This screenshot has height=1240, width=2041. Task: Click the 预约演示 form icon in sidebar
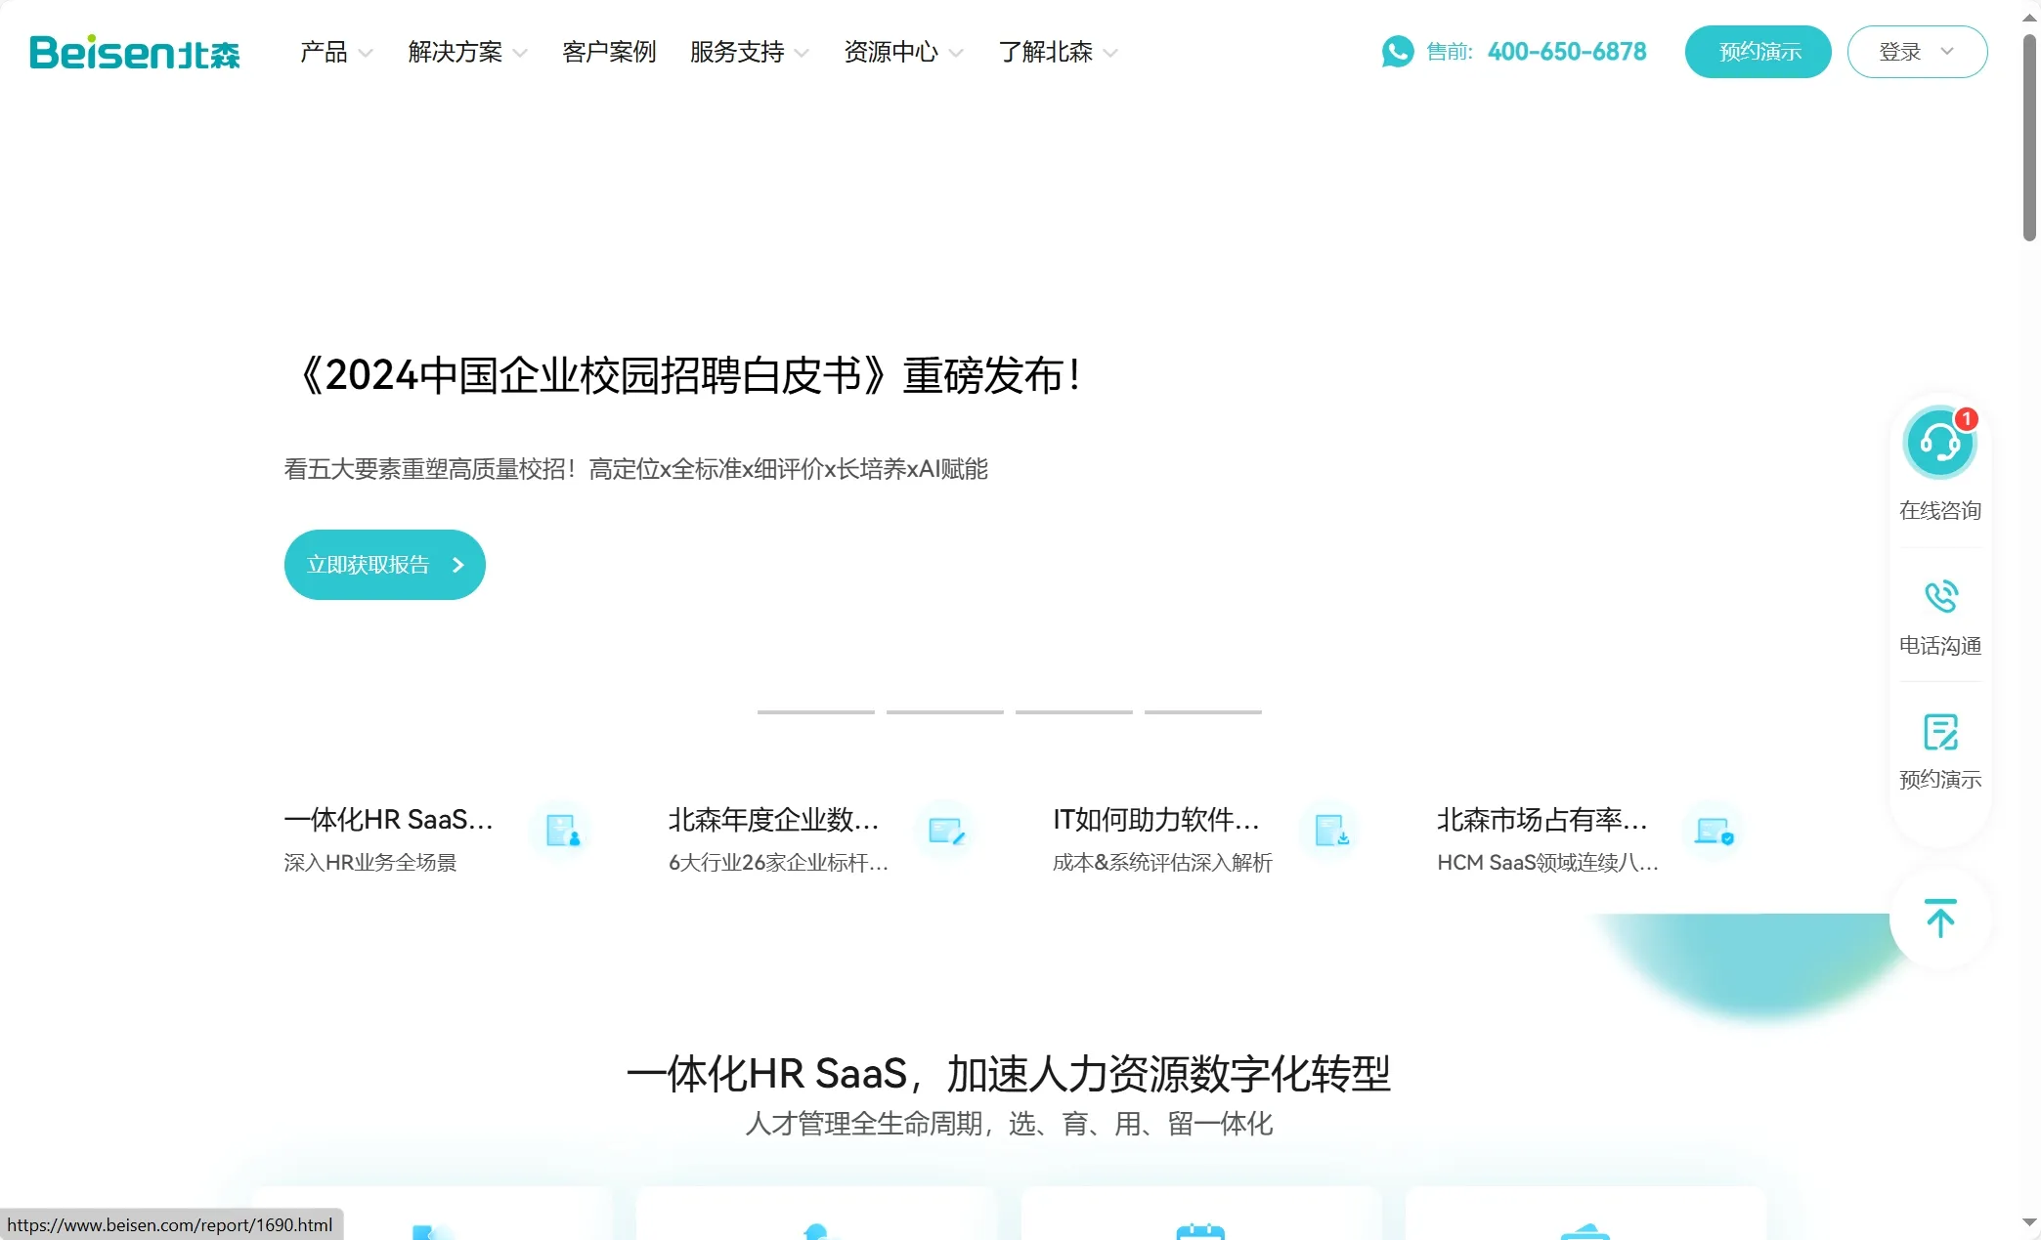1940,731
